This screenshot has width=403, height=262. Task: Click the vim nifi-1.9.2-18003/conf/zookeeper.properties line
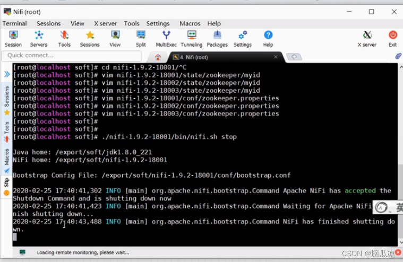pos(146,113)
